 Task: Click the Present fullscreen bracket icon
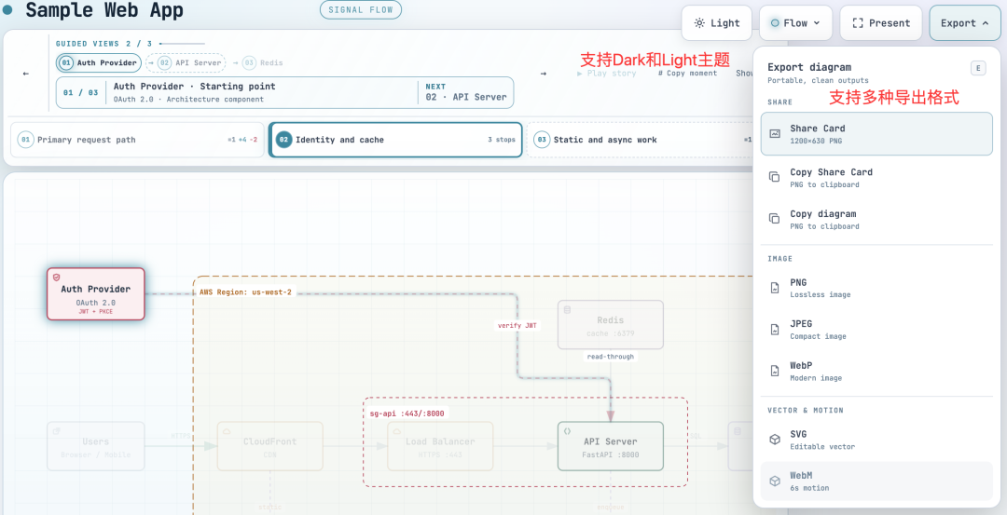pos(858,23)
